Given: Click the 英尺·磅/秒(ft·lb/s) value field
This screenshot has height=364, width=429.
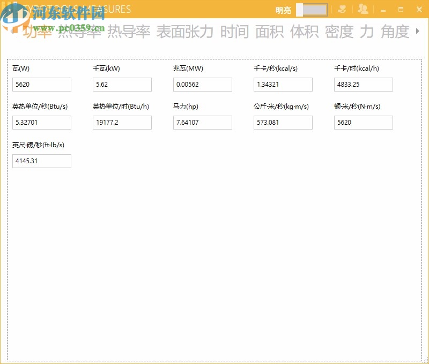Looking at the screenshot, I should (x=41, y=161).
